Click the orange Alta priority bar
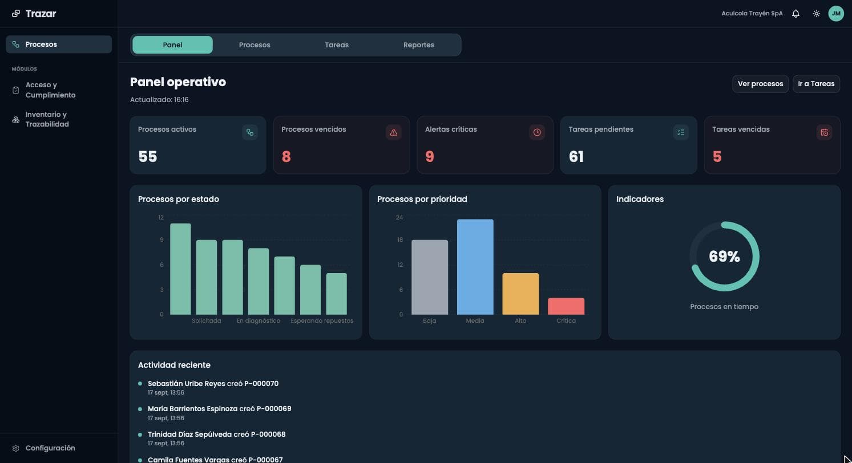 coord(520,294)
